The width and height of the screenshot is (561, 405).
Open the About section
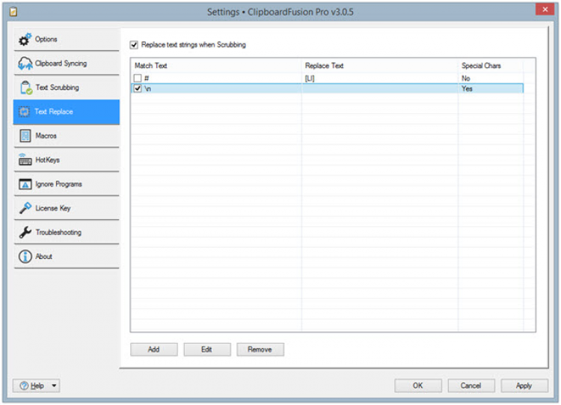tap(67, 256)
